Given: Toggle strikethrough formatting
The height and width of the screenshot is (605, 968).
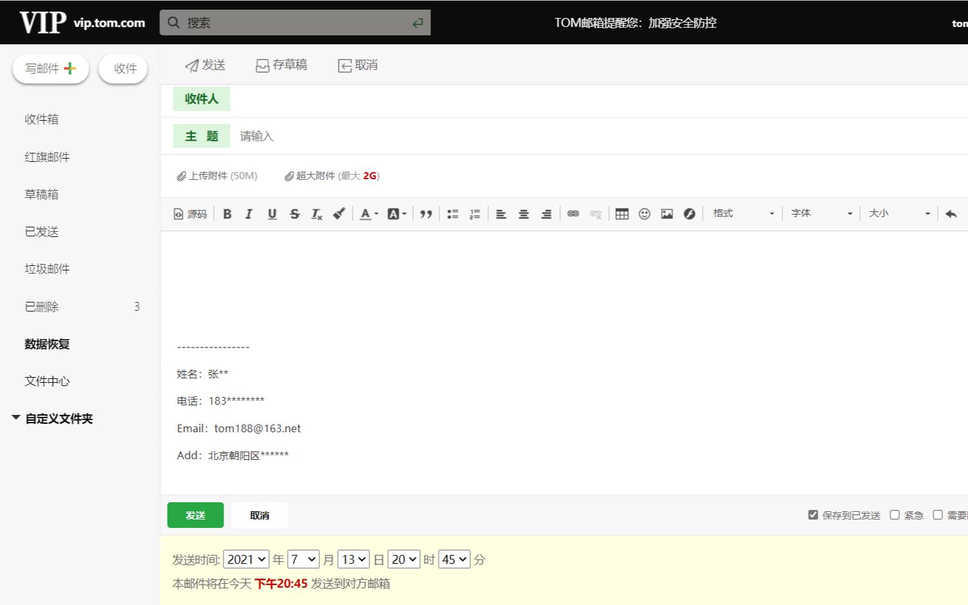Looking at the screenshot, I should [x=294, y=214].
